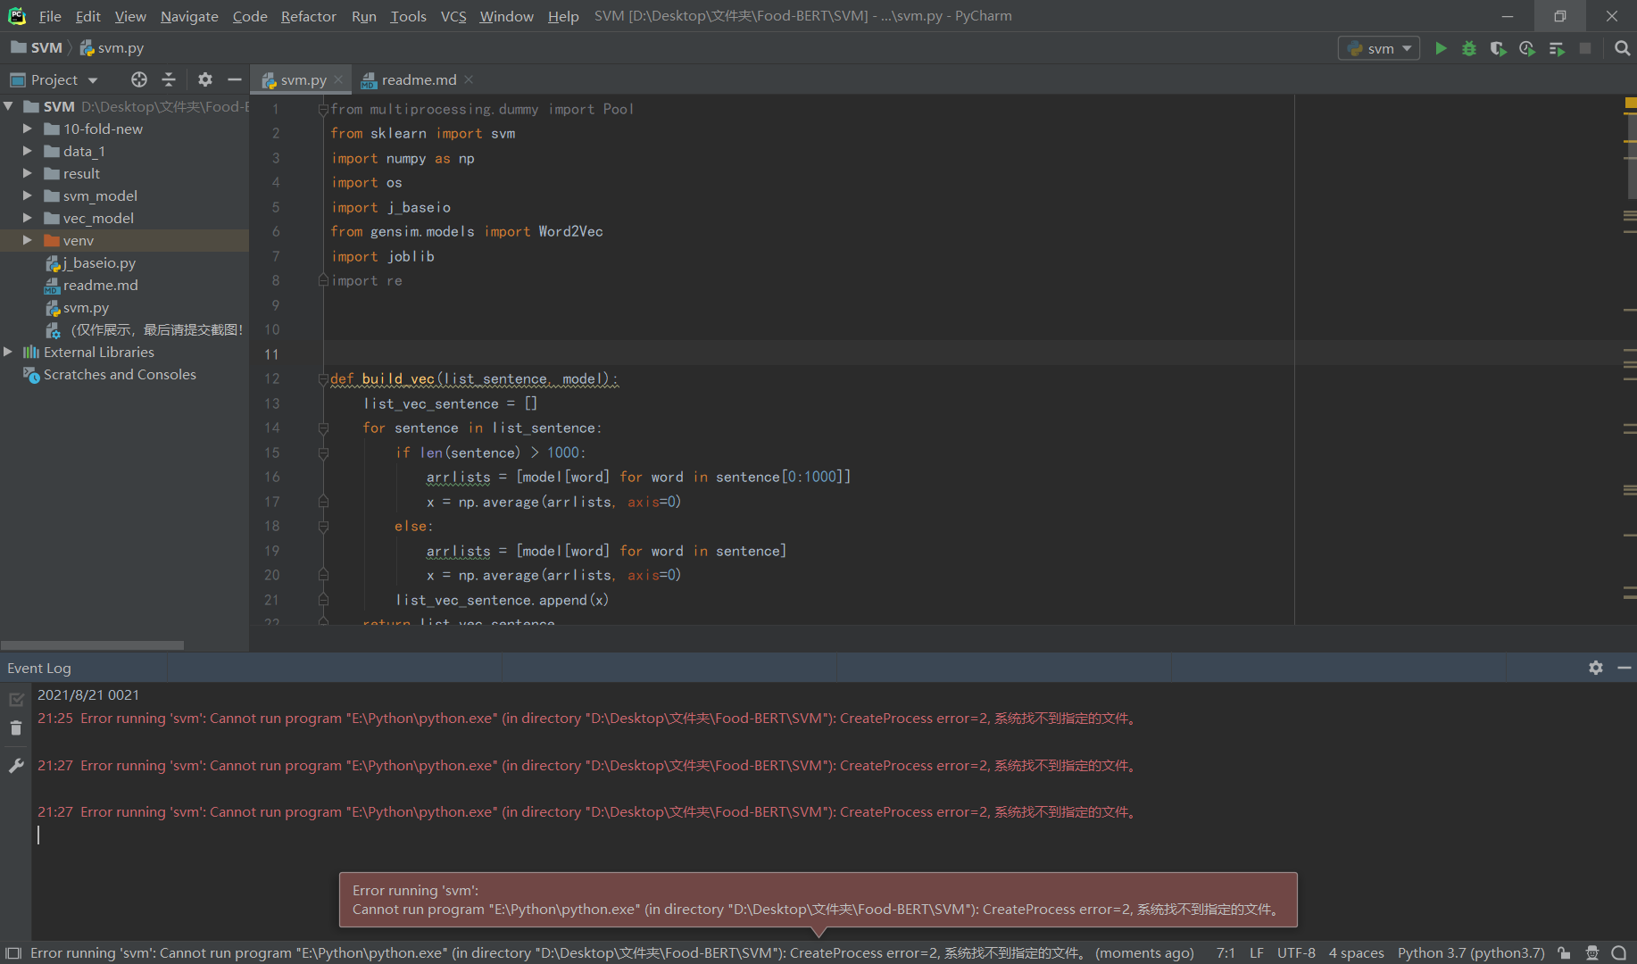Open Event Log settings gear
1637x964 pixels.
[1596, 668]
